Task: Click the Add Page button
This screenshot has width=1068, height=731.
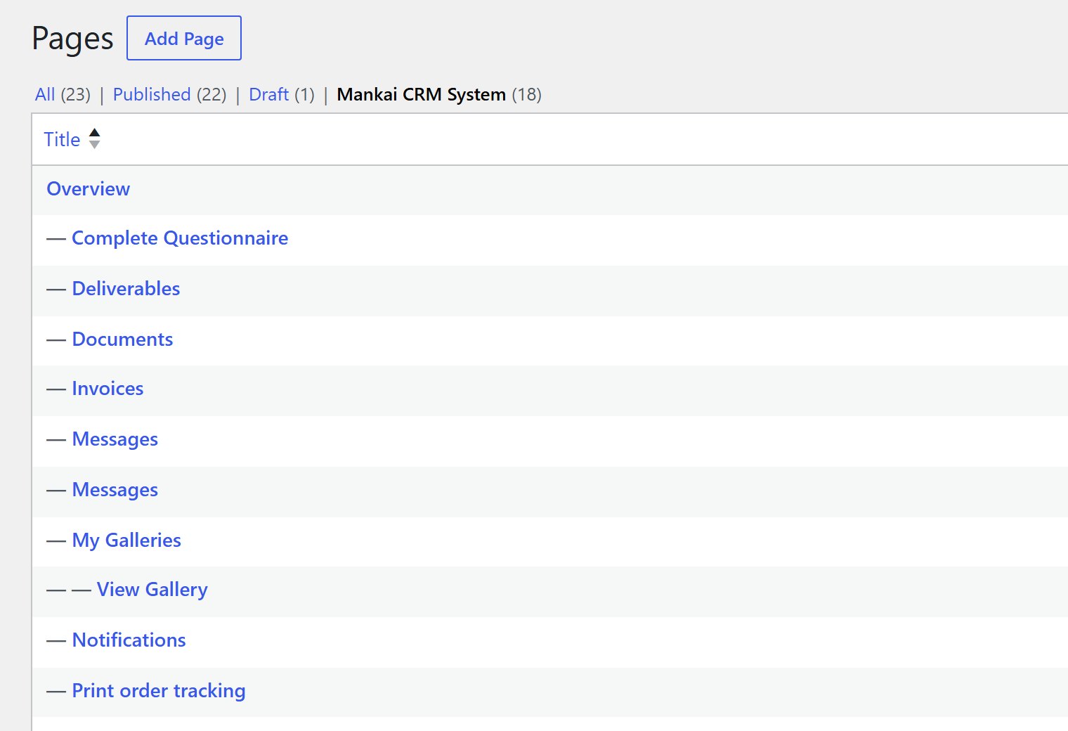Action: coord(184,38)
